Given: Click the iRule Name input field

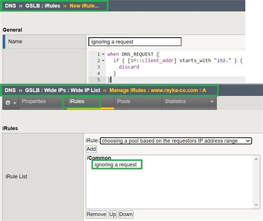Looking at the screenshot, I should pyautogui.click(x=135, y=42).
